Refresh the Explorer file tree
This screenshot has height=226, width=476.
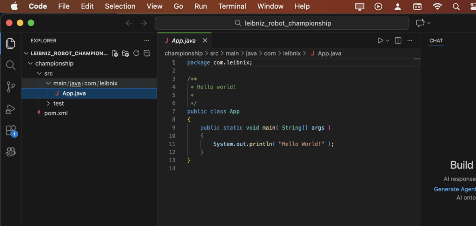point(136,53)
